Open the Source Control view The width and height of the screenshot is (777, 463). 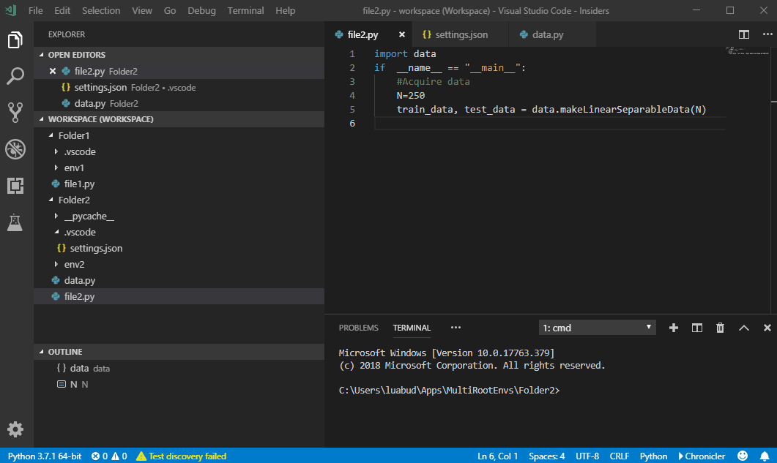[x=15, y=113]
